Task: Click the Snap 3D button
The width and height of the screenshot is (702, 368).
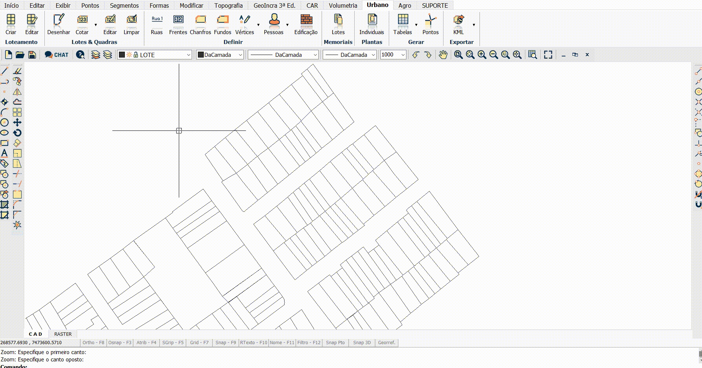Action: [362, 343]
